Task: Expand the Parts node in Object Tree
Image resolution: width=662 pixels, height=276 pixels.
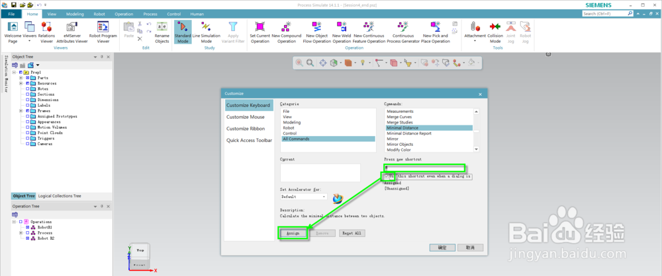Action: [21, 78]
